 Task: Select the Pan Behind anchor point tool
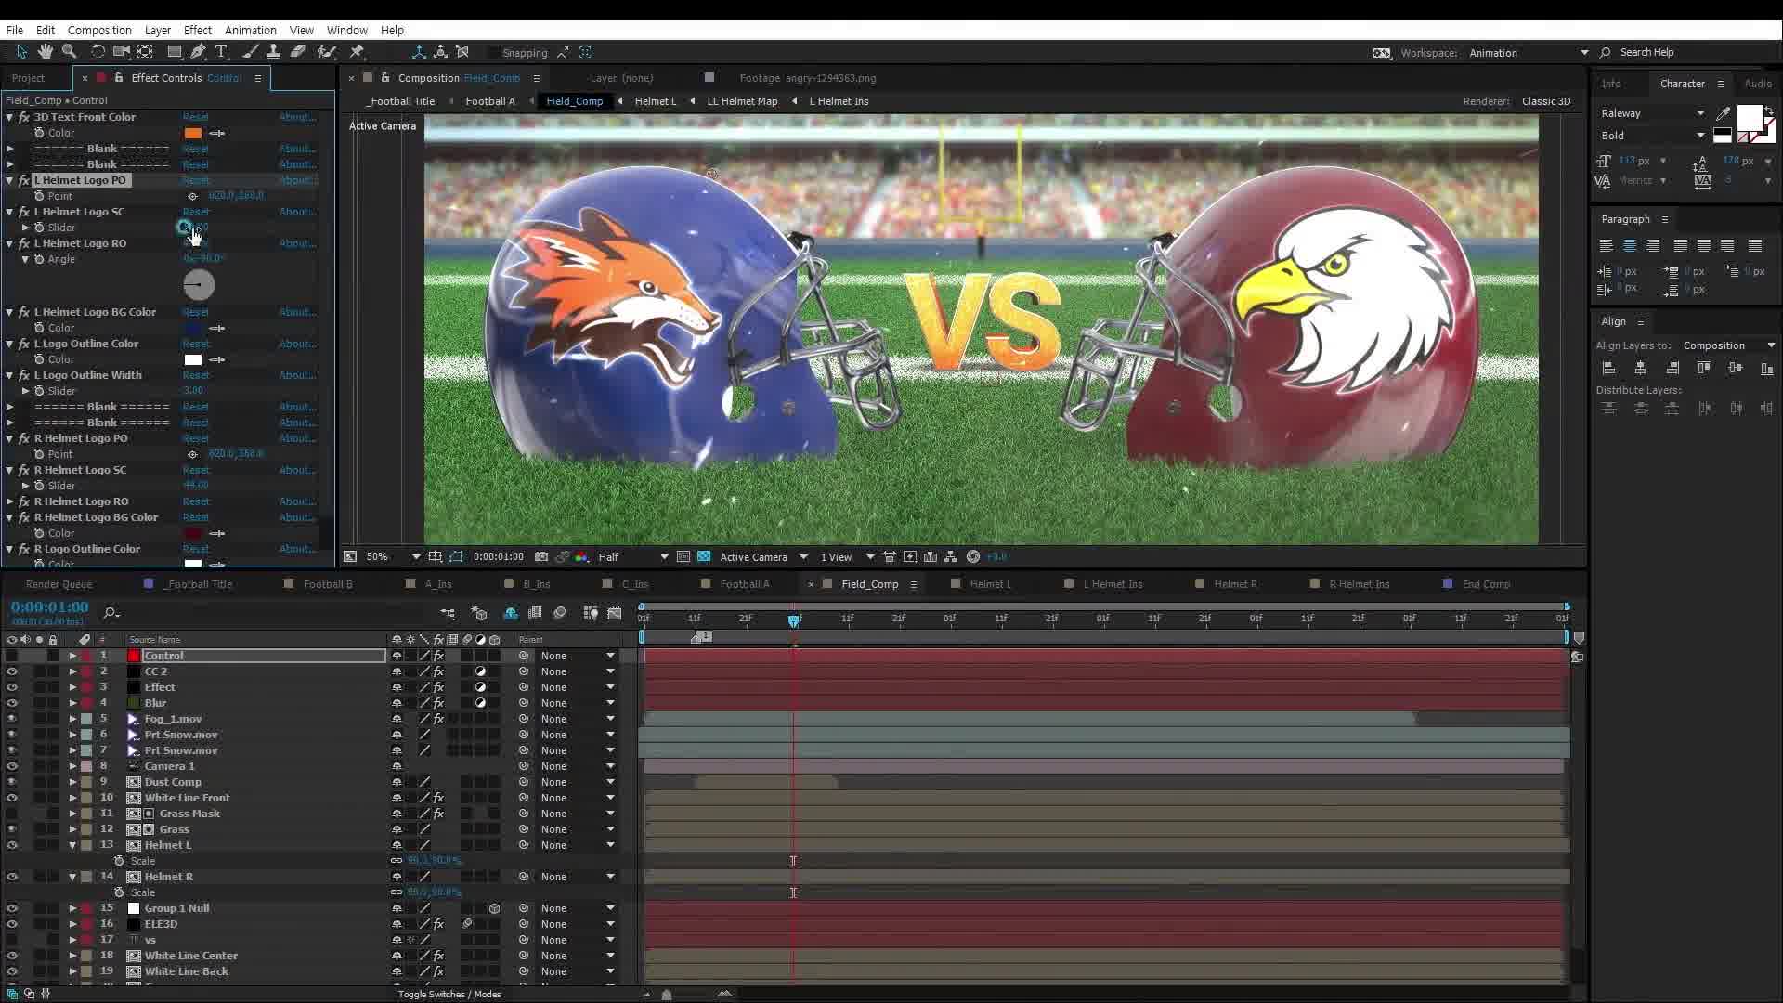click(x=146, y=52)
